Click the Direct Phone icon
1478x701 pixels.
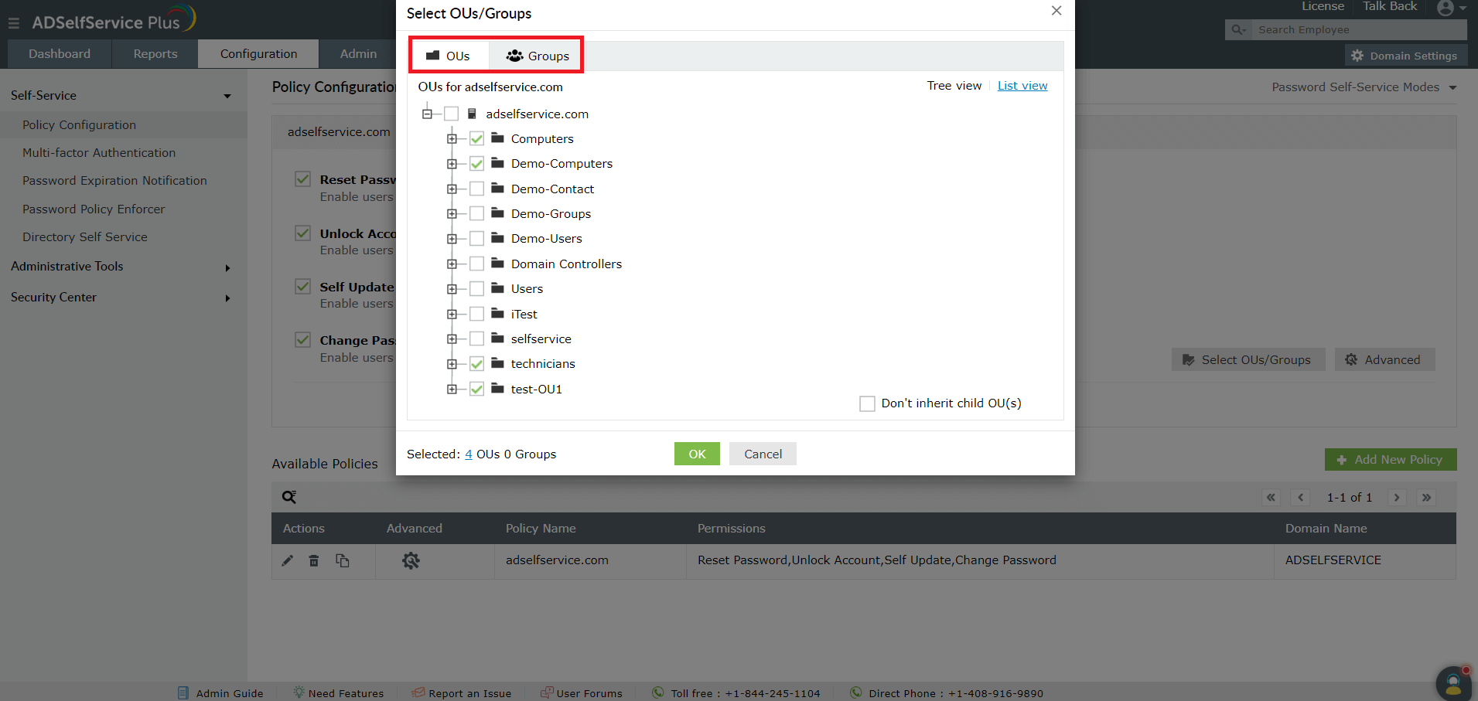[x=856, y=692]
